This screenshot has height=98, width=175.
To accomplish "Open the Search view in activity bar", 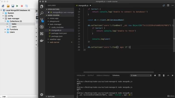I will pyautogui.click(x=42, y=13).
